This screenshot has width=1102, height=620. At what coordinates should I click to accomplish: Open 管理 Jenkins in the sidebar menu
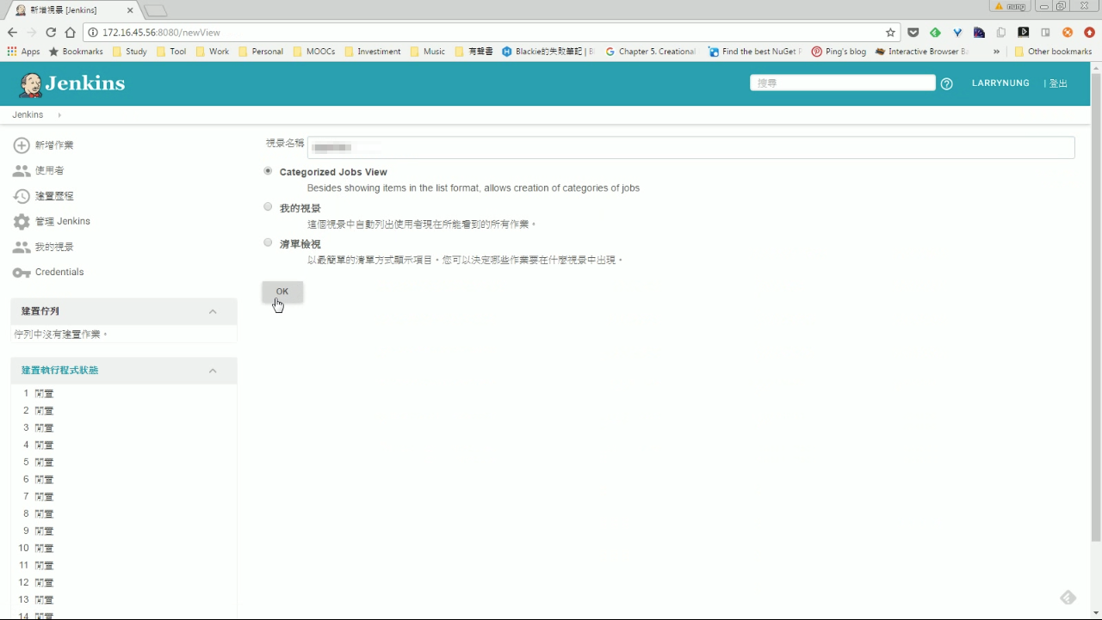click(x=63, y=221)
